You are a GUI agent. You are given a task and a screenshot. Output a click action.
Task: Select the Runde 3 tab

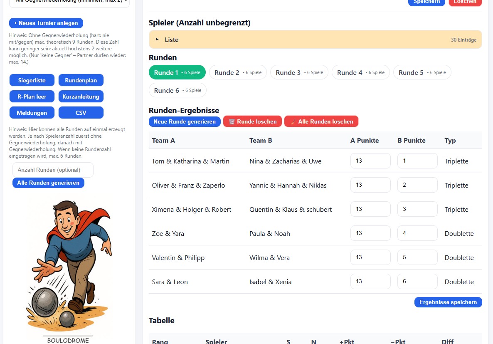coord(299,72)
